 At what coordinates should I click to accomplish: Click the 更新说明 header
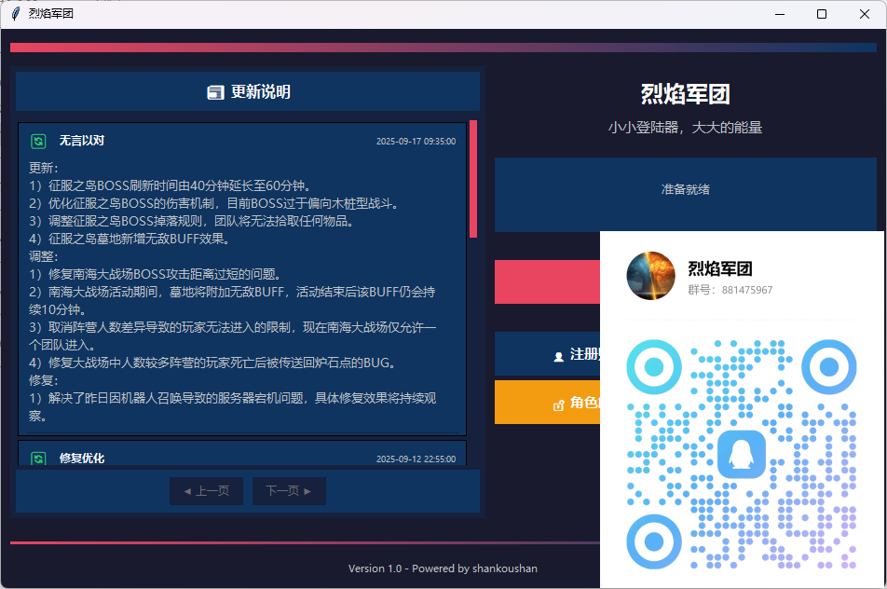click(248, 91)
